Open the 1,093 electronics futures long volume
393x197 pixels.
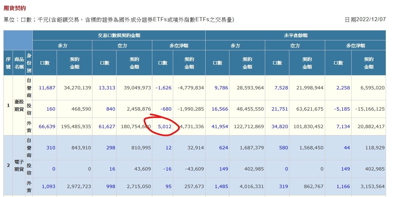(48, 186)
